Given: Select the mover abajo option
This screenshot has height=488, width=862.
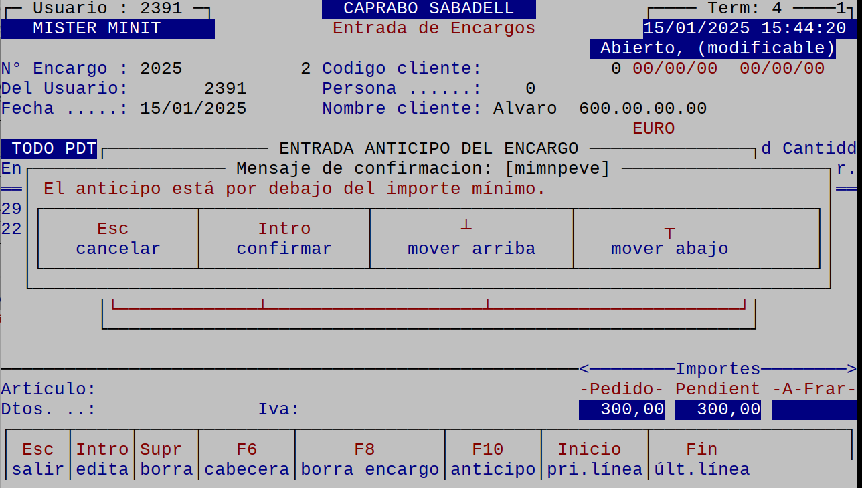Looking at the screenshot, I should 669,240.
